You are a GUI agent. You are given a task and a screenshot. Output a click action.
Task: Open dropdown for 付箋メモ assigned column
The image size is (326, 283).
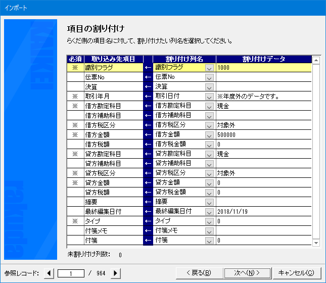[209, 230]
